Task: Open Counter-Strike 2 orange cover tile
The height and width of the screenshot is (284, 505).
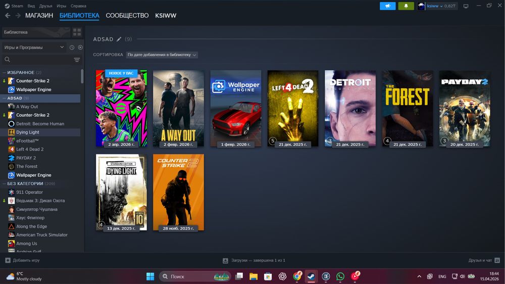Action: point(178,192)
